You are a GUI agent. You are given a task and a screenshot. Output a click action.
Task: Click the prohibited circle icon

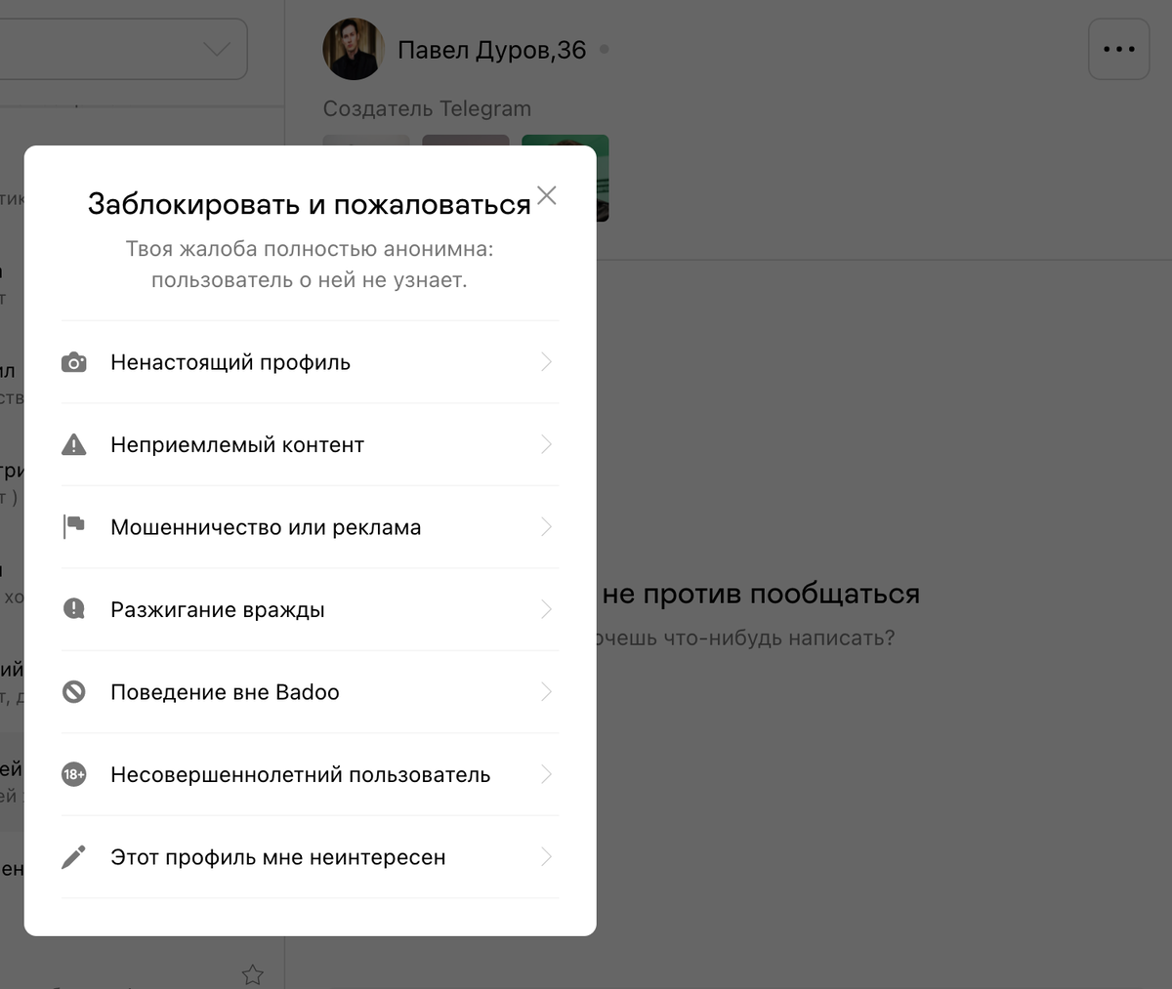pyautogui.click(x=74, y=692)
